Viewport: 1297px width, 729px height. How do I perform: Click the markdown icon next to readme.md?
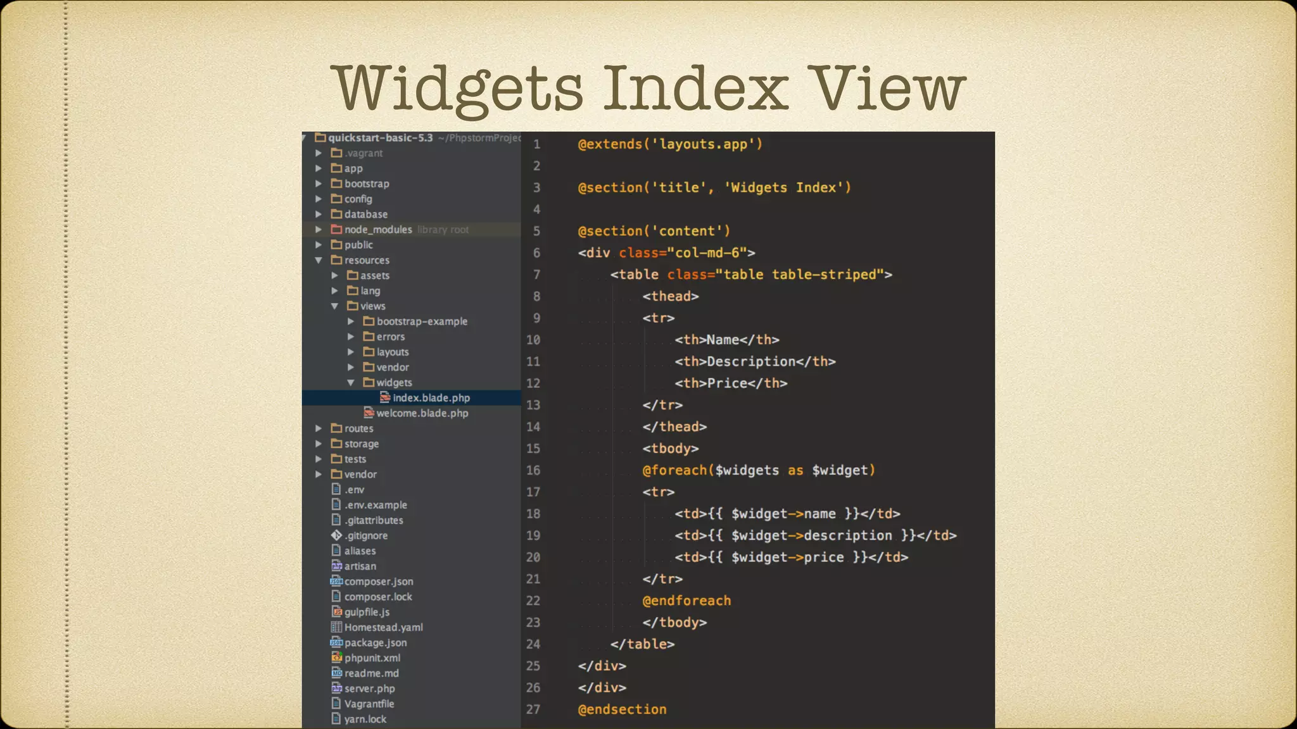pos(336,673)
